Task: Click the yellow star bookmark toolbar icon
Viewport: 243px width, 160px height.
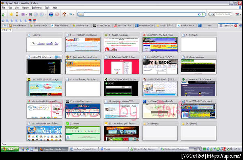Action: click(11, 15)
